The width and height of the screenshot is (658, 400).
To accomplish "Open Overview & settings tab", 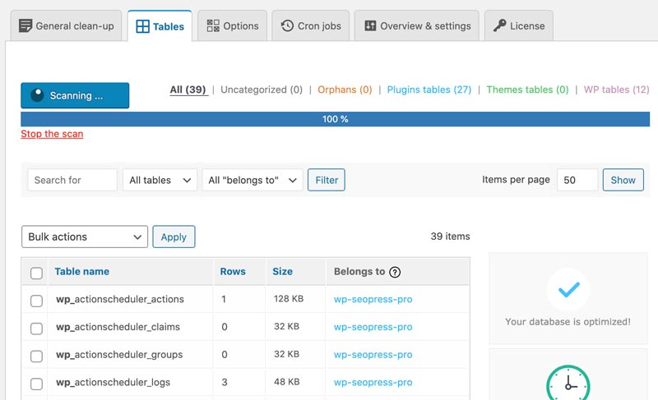I will [x=417, y=26].
